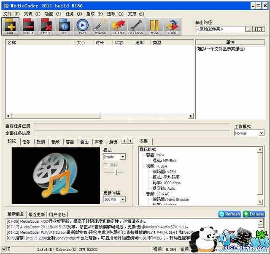Image resolution: width=270 pixels, height=254 pixels.
Task: Switch to the 声音 tab
Action: tap(99, 142)
